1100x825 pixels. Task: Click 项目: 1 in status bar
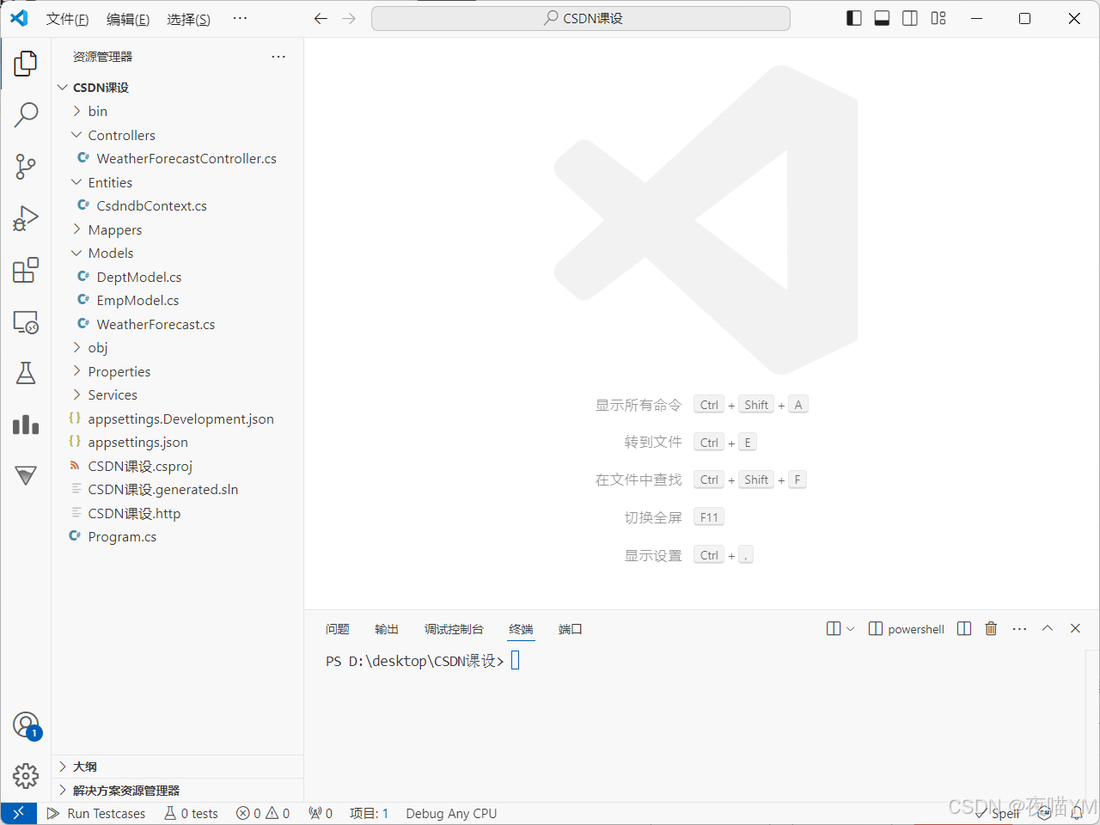(369, 813)
